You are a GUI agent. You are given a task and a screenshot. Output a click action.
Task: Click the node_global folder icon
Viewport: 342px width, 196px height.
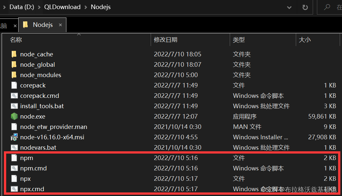14,64
